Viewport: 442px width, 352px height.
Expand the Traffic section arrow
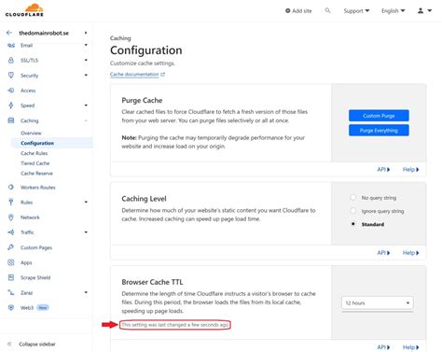[x=86, y=232]
